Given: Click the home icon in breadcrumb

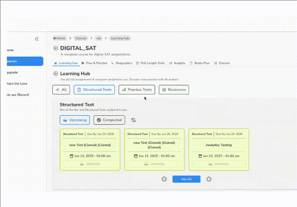Looking at the screenshot, I should tap(55, 38).
